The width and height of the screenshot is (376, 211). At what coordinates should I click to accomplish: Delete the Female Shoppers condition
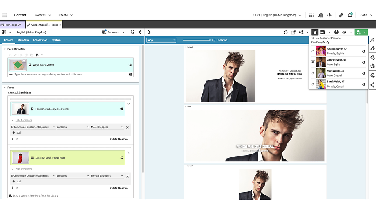coord(127,176)
